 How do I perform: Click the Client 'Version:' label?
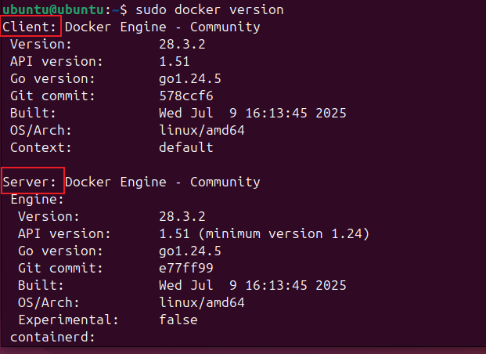[x=41, y=45]
